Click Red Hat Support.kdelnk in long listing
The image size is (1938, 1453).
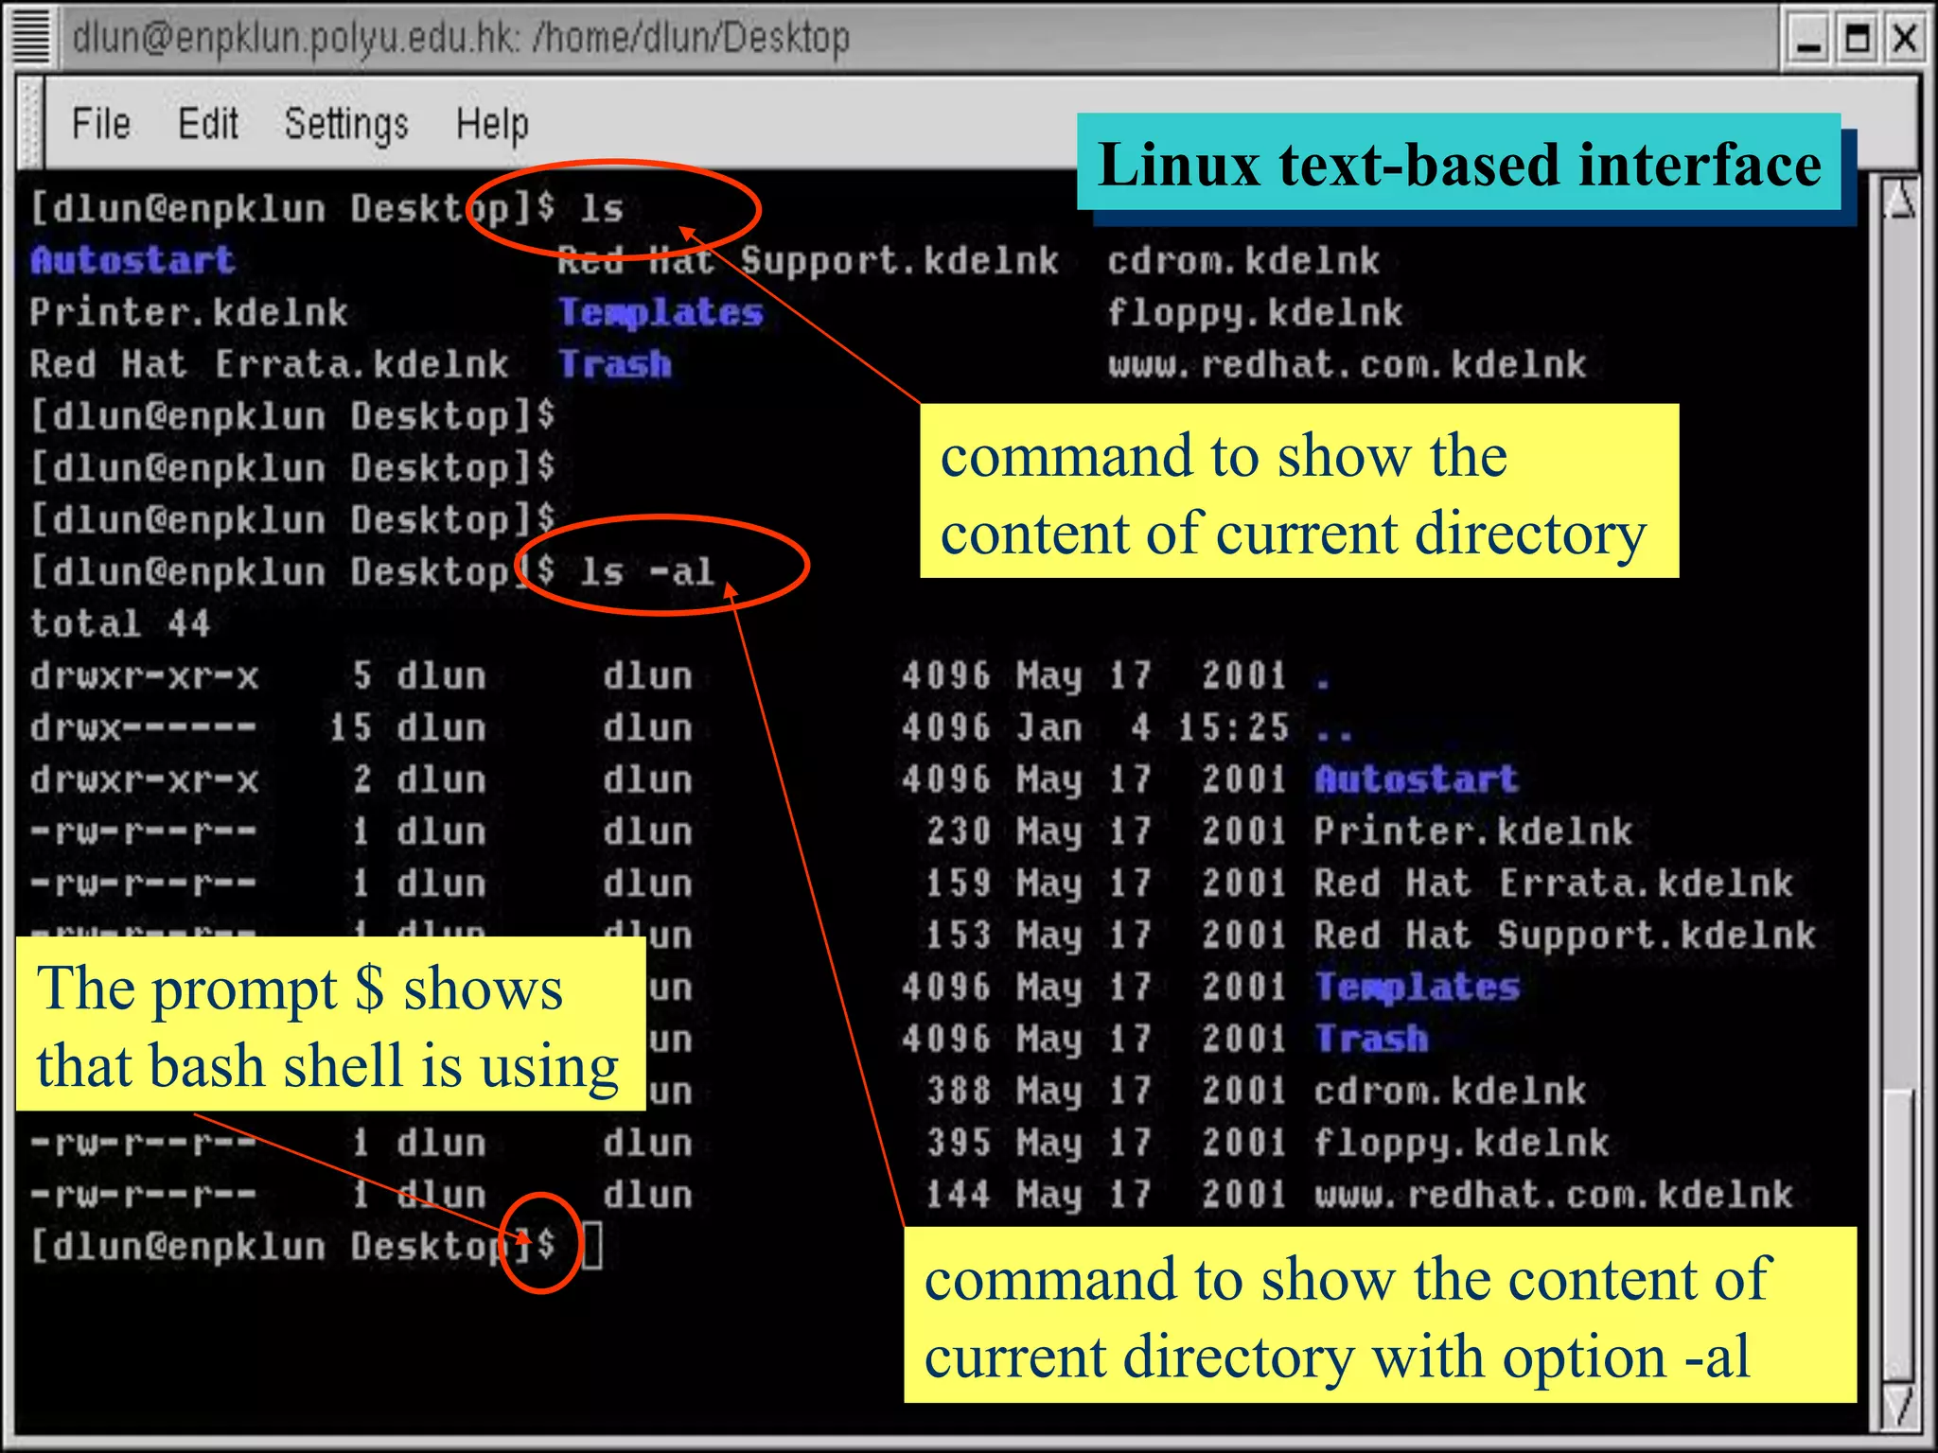(1565, 936)
